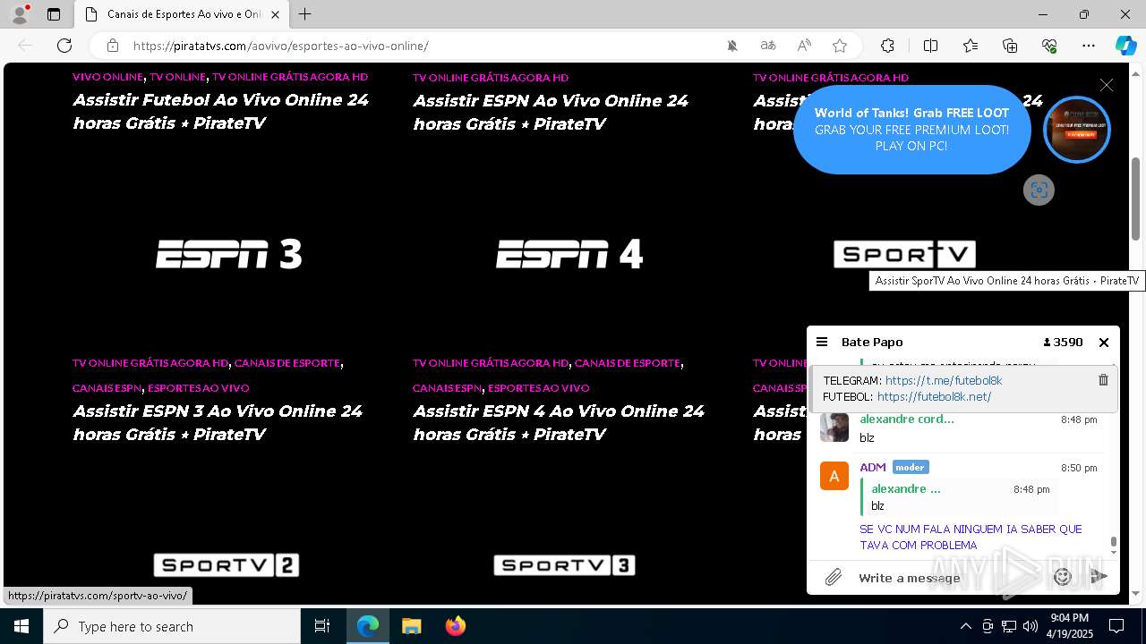Close the World of Tanks ad
Viewport: 1146px width, 644px height.
[x=1107, y=85]
